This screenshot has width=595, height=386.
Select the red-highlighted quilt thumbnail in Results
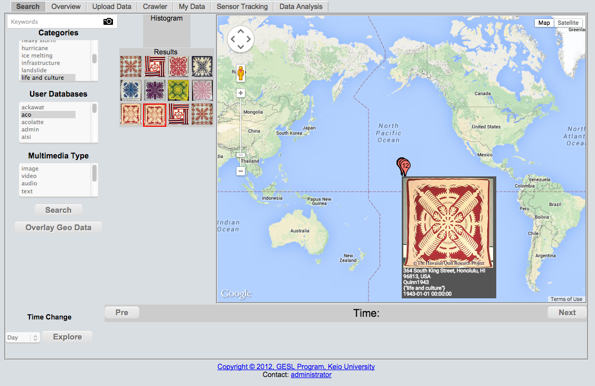tap(155, 115)
